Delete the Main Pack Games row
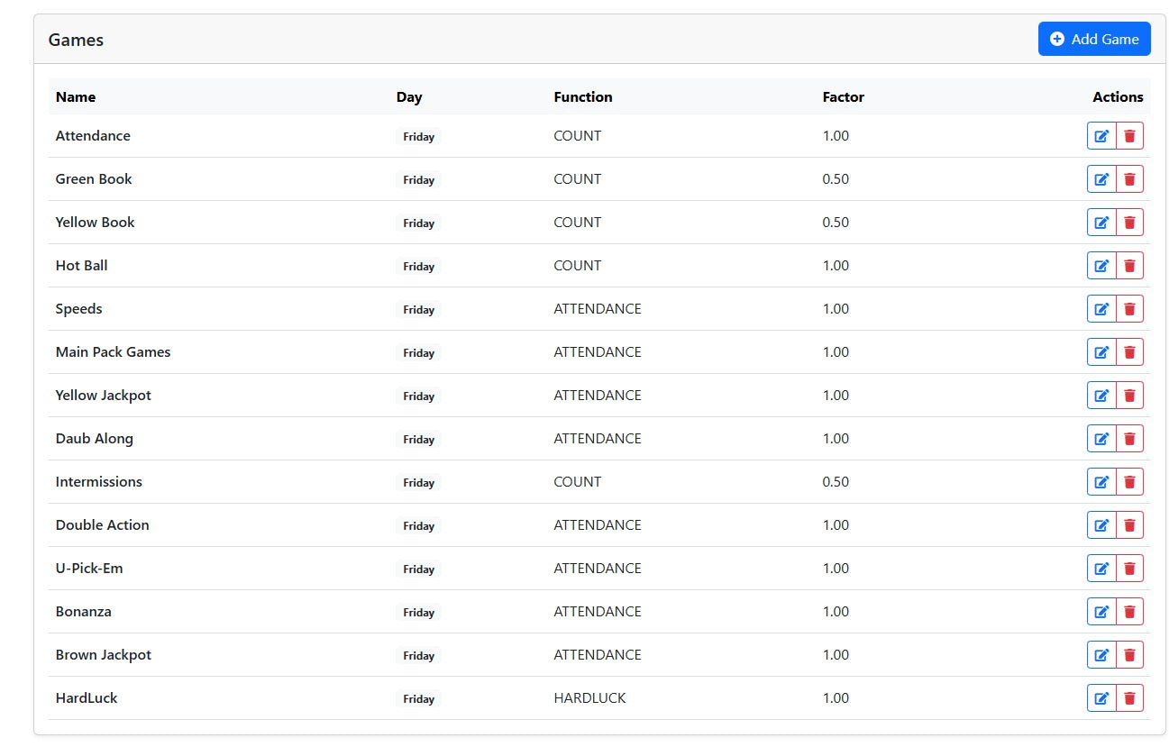Screen dimensions: 1169x747 tap(1129, 352)
